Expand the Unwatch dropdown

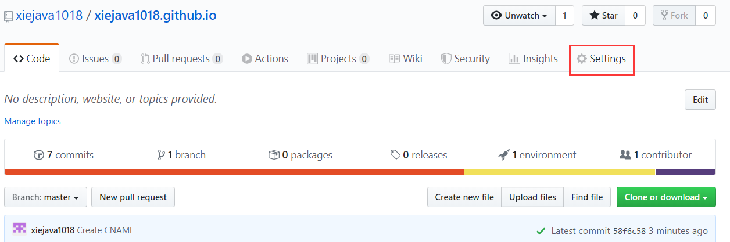pos(519,16)
